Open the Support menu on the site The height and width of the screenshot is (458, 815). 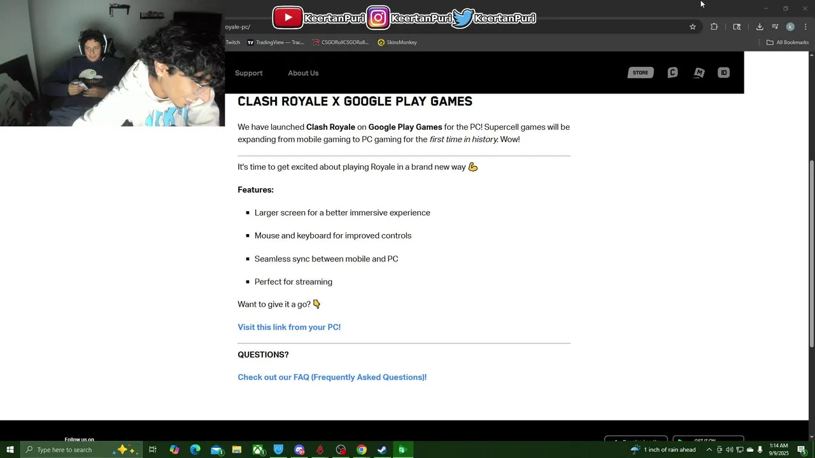pos(248,73)
